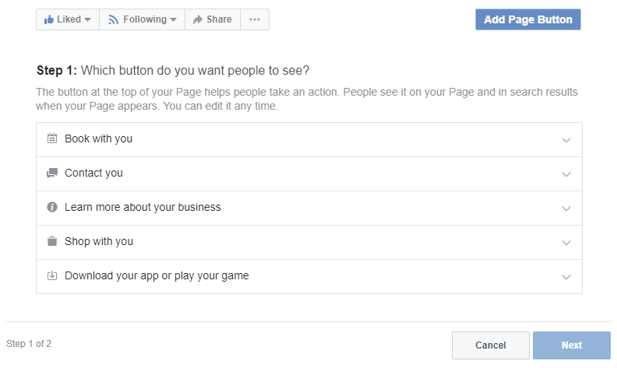Expand the Learn more about your business chevron
The height and width of the screenshot is (368, 617).
tap(566, 209)
